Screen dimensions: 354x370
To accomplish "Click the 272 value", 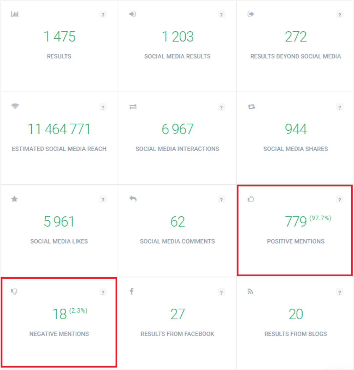I will 296,37.
